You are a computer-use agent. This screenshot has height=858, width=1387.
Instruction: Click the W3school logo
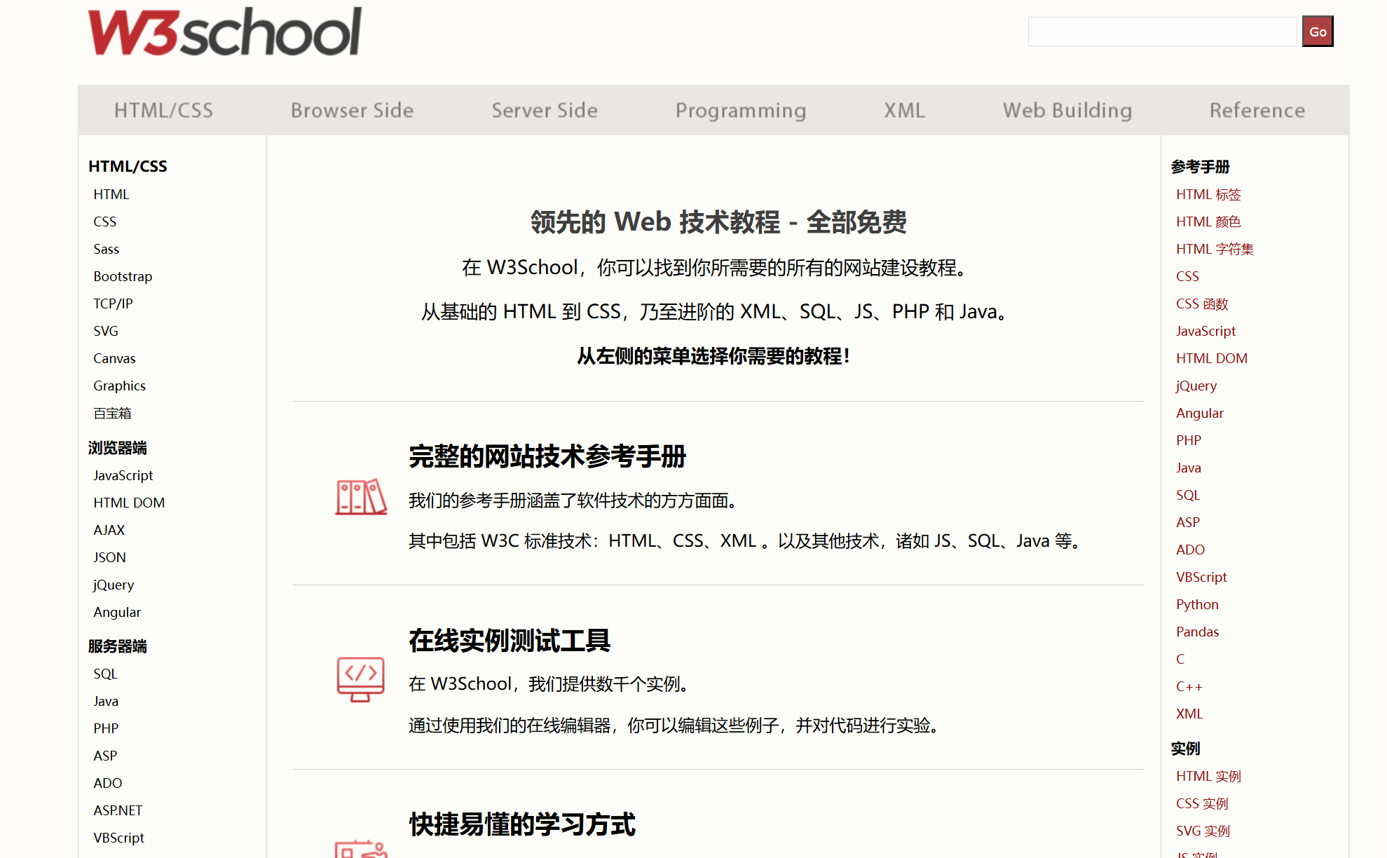(x=224, y=32)
